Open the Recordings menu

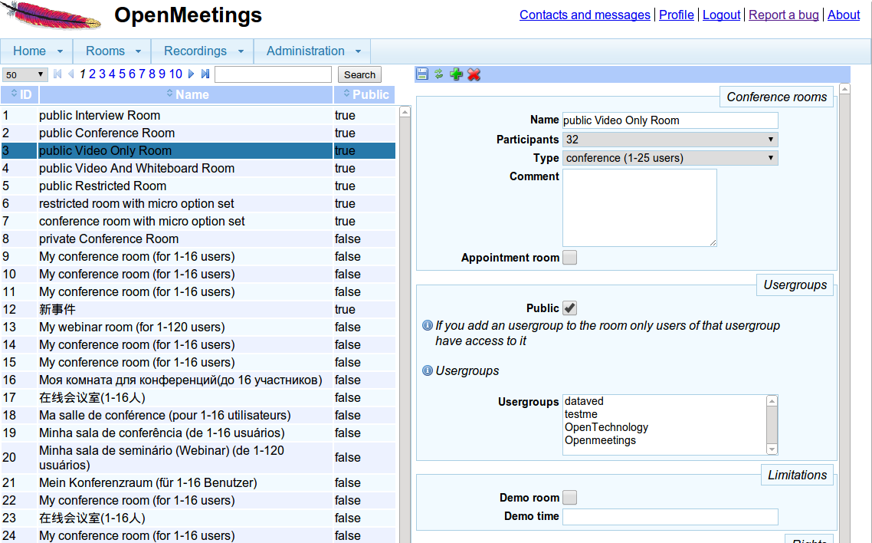point(202,51)
